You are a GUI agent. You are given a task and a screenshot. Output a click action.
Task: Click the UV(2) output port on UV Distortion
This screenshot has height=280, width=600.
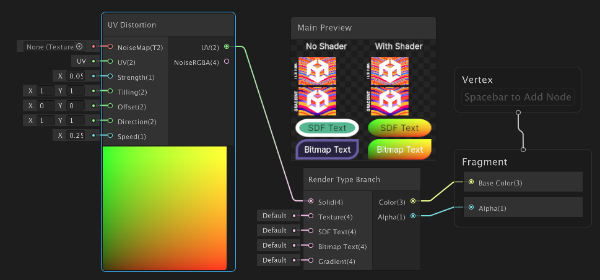[x=227, y=47]
